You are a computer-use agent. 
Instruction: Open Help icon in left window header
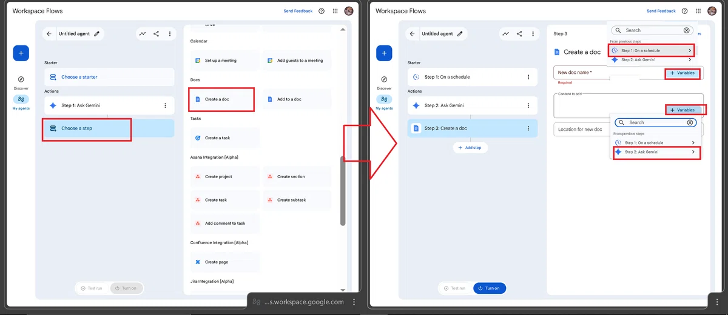[x=321, y=11]
